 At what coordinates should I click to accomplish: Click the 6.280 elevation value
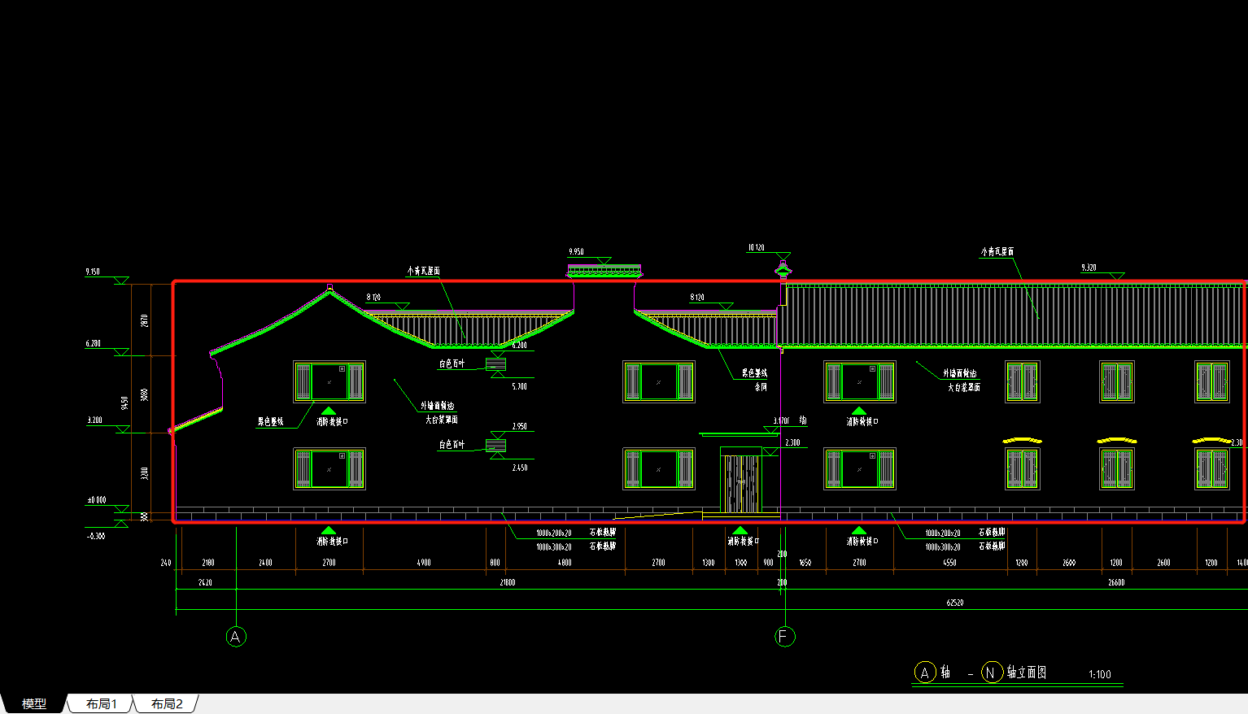click(x=93, y=343)
